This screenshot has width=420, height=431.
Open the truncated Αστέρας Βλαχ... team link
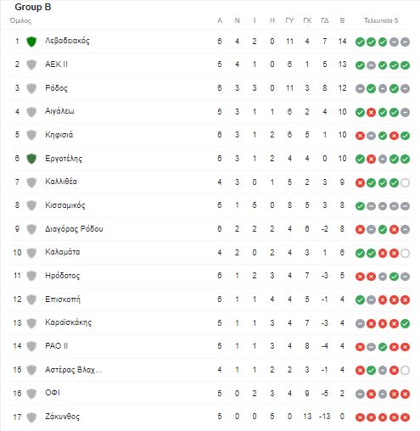(74, 370)
